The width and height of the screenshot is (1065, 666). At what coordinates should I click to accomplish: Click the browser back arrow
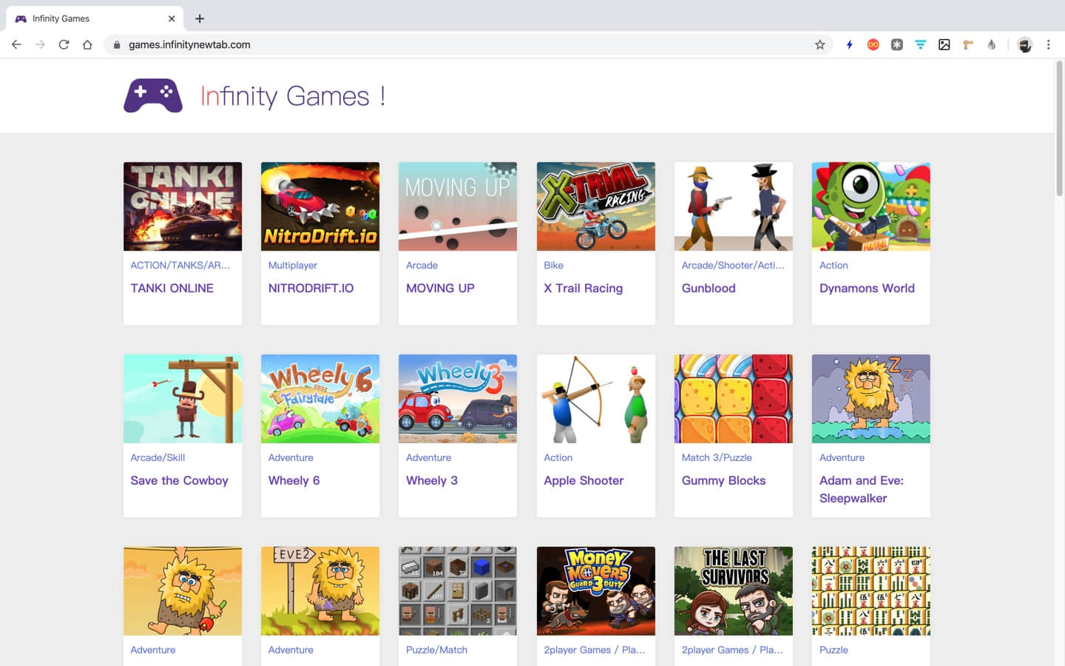(x=16, y=44)
